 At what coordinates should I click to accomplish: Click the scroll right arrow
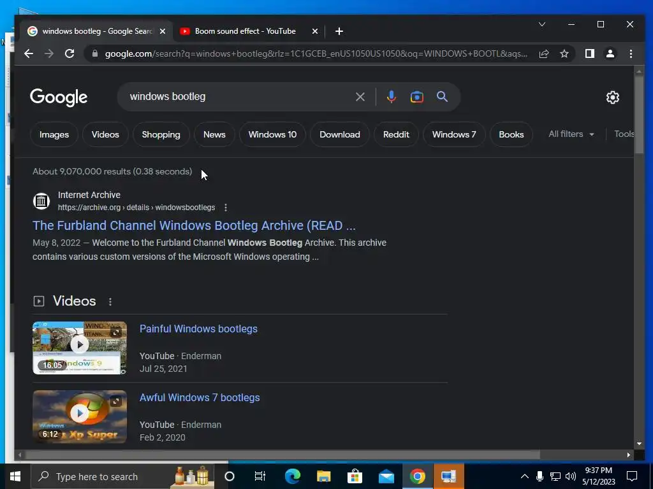pos(628,455)
